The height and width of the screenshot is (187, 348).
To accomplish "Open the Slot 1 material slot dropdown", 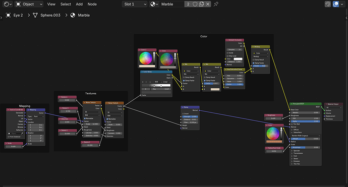I will 135,4.
